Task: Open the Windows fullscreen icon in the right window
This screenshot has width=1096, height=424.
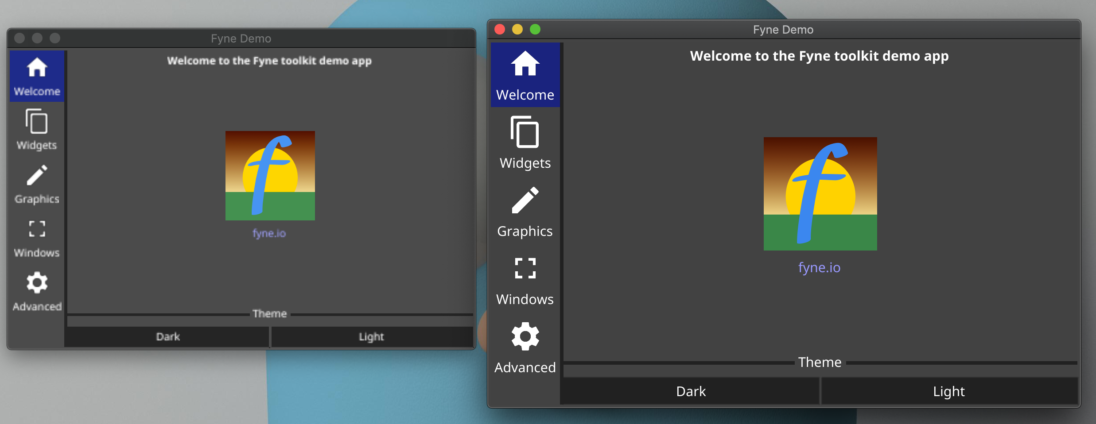Action: [525, 268]
